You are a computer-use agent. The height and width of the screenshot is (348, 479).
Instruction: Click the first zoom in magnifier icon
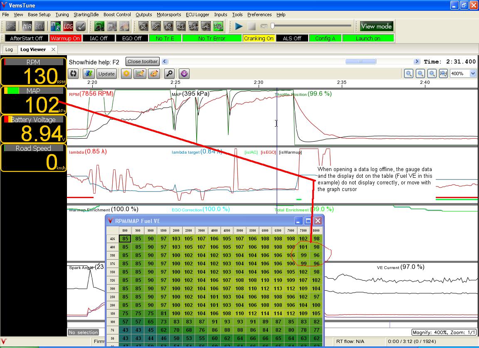click(x=409, y=74)
